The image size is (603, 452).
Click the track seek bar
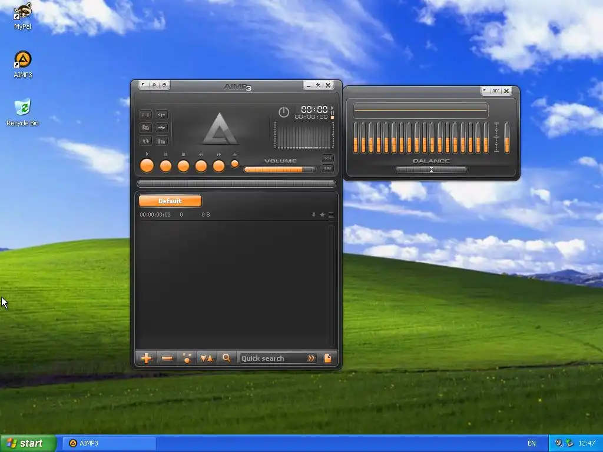tap(236, 184)
